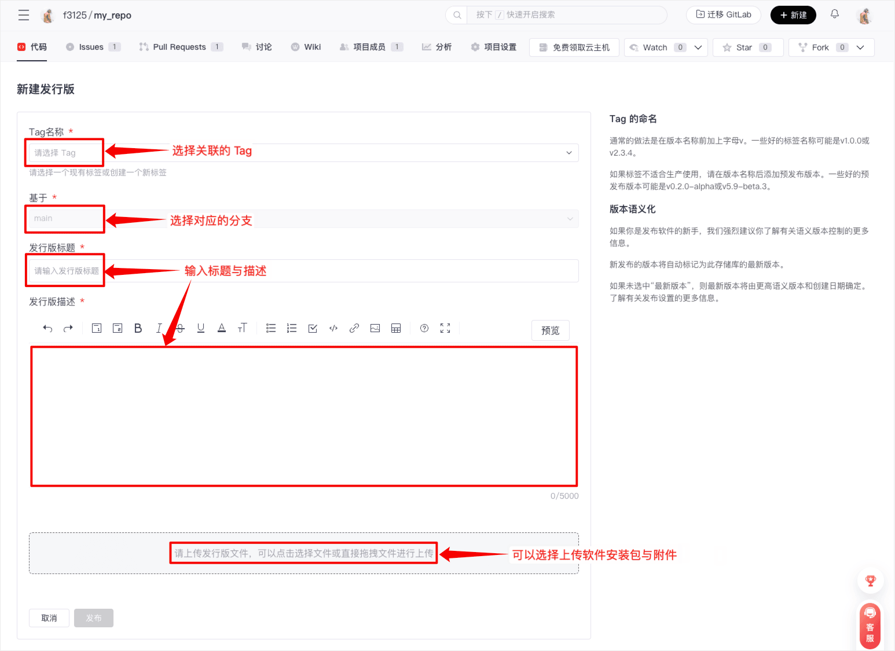
Task: Open the notifications bell icon
Action: [835, 14]
